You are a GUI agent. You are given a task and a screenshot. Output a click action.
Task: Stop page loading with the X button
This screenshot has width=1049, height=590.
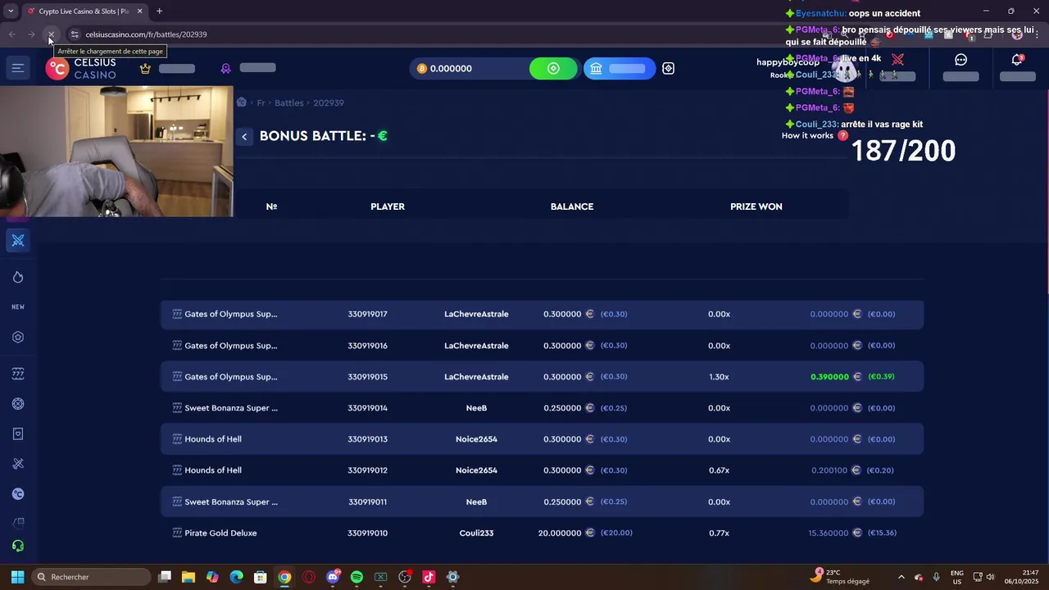click(51, 34)
